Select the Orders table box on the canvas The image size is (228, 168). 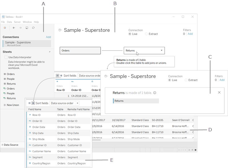click(80, 51)
